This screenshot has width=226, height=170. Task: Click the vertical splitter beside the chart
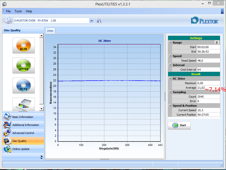coord(165,97)
